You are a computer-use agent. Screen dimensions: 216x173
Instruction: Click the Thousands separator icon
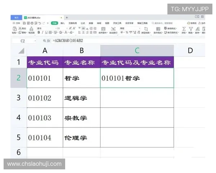pyautogui.click(x=131, y=32)
